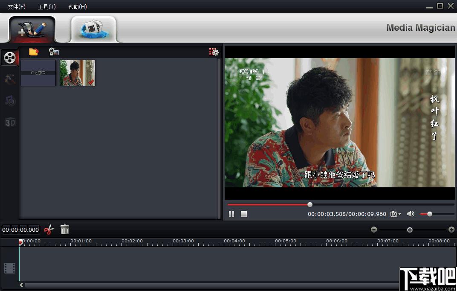Click the capture video camera icon

click(x=54, y=52)
